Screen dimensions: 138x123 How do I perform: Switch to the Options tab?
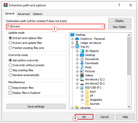[37, 14]
